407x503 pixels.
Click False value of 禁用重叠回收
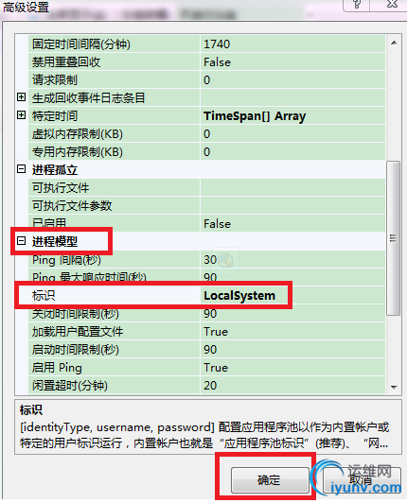point(292,61)
